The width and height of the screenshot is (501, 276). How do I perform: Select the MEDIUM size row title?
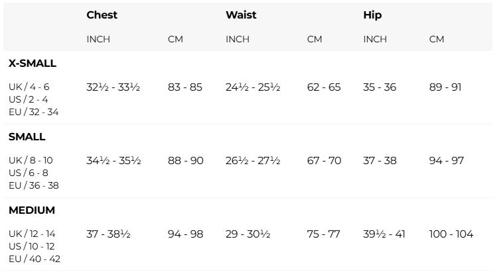click(32, 210)
